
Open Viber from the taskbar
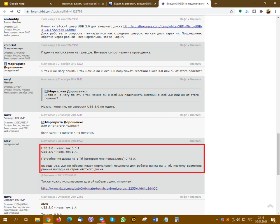(x=91, y=220)
